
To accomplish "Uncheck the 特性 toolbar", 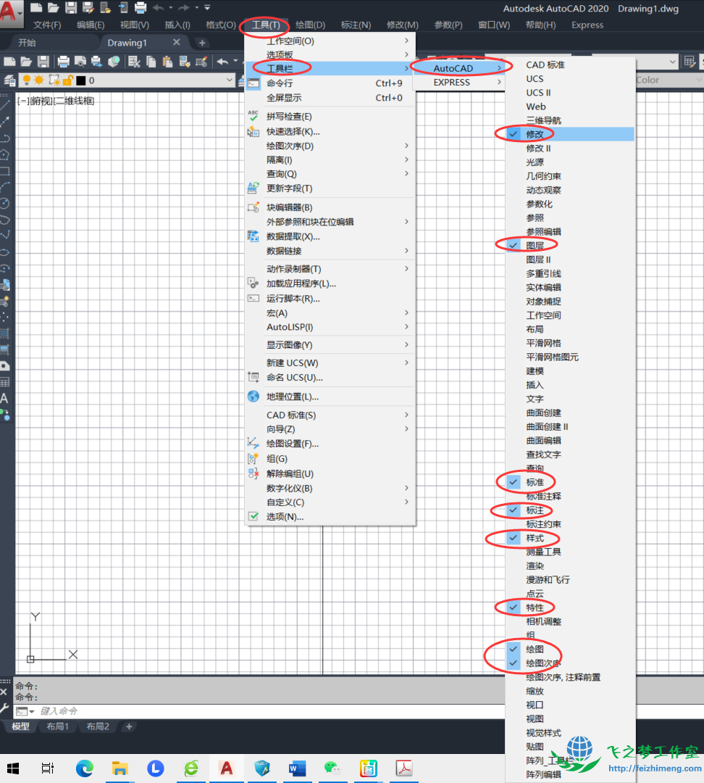I will (570, 608).
